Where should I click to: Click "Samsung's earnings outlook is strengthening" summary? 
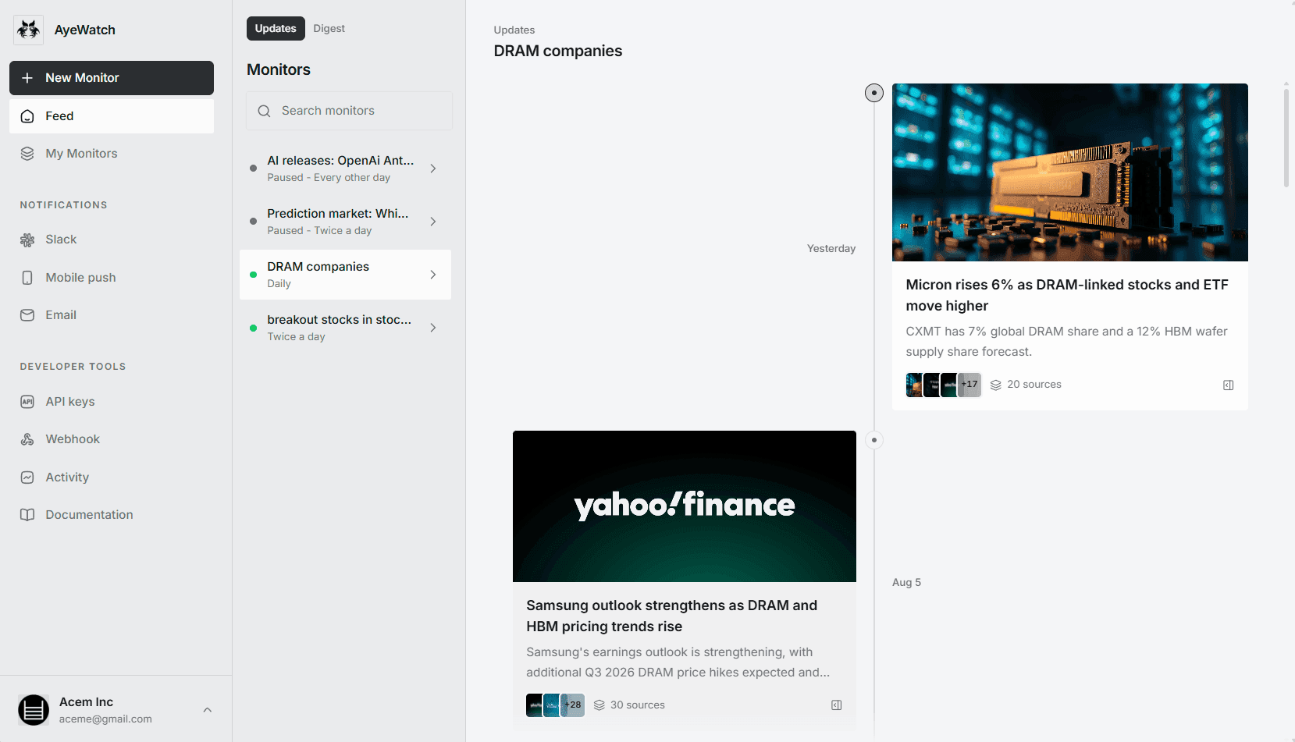point(678,662)
